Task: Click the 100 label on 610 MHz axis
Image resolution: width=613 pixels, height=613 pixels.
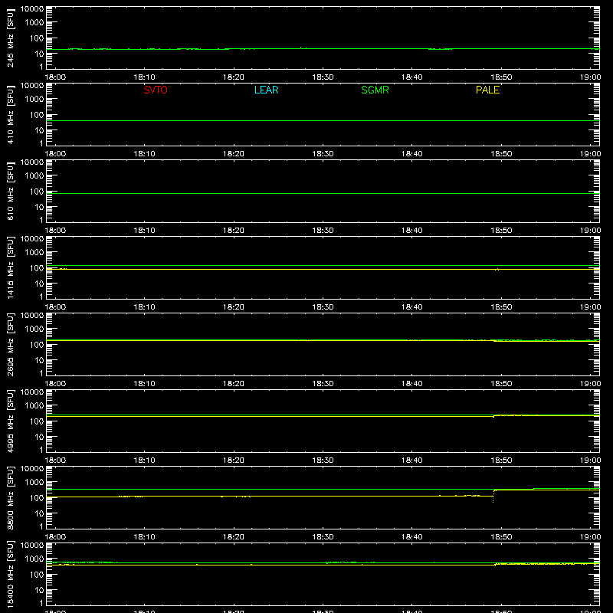Action: click(37, 192)
